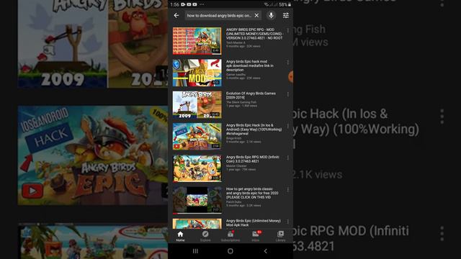Go to the Home tab
461x259 pixels.
point(180,236)
